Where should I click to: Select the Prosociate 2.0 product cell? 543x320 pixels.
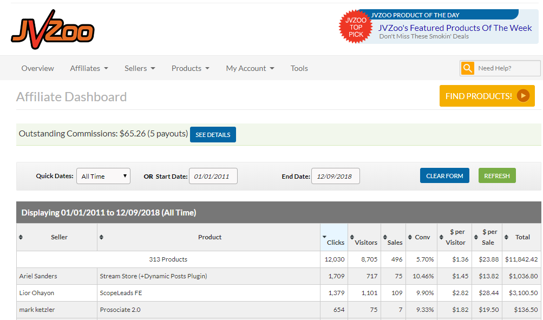(208, 310)
